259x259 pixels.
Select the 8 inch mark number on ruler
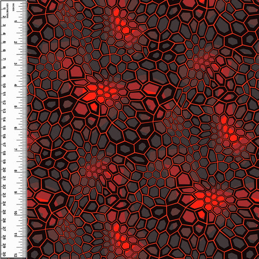[16, 171]
